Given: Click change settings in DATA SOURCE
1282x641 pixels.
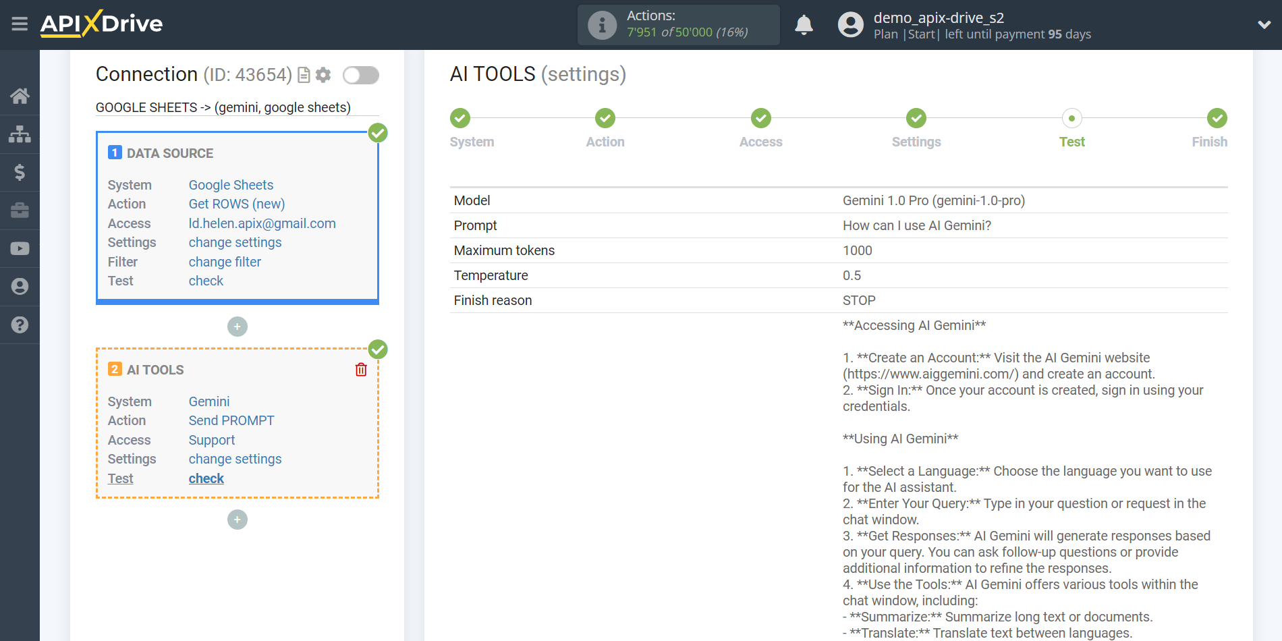Looking at the screenshot, I should tap(235, 242).
